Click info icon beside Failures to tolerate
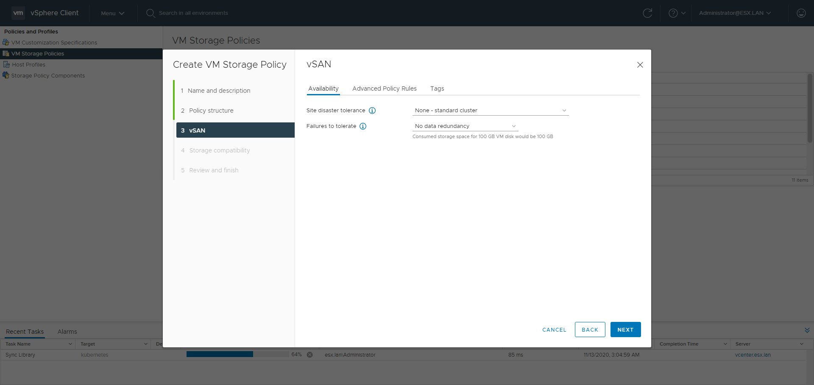Screen dimensions: 814x385 tap(363, 126)
